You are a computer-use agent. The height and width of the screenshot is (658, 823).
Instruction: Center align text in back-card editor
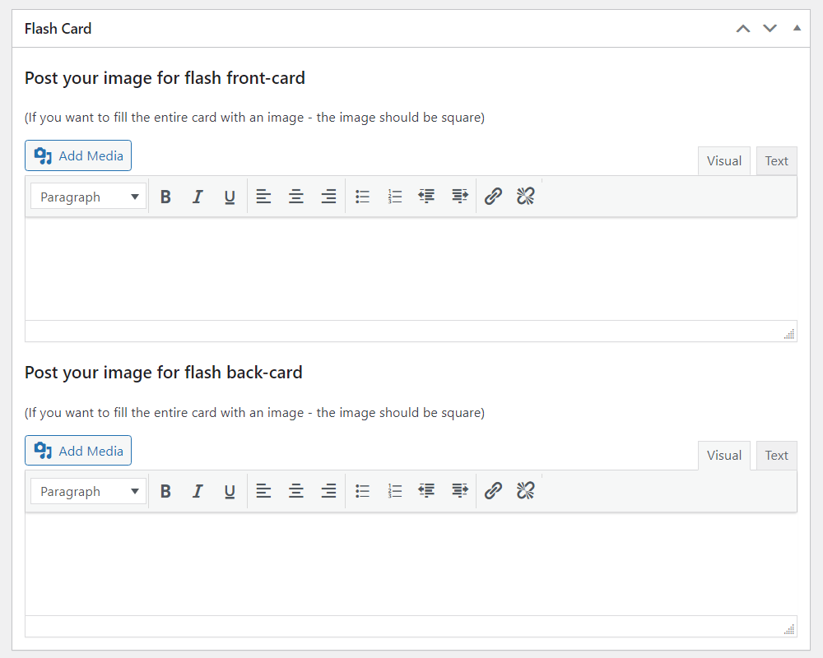coord(296,491)
